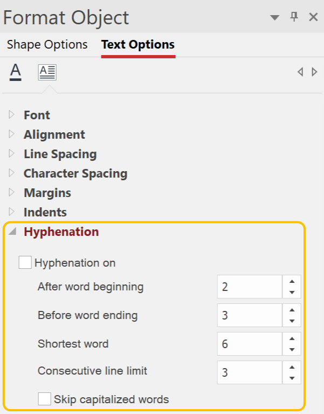
Task: Close the Format Object pane
Action: 313,17
